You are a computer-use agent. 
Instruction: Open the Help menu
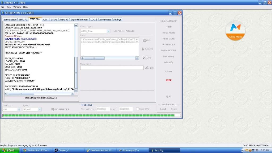pos(25,7)
